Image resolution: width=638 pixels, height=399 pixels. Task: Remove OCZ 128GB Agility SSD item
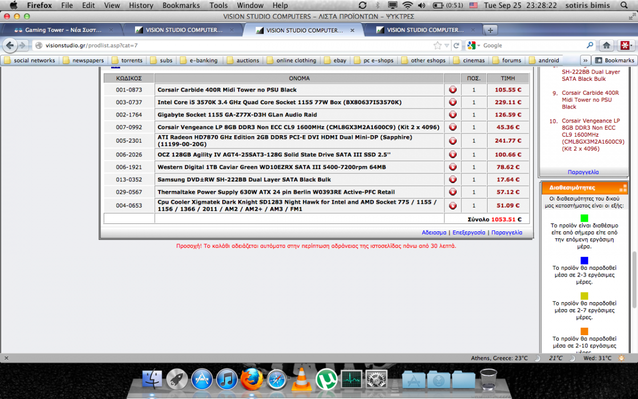click(x=452, y=154)
